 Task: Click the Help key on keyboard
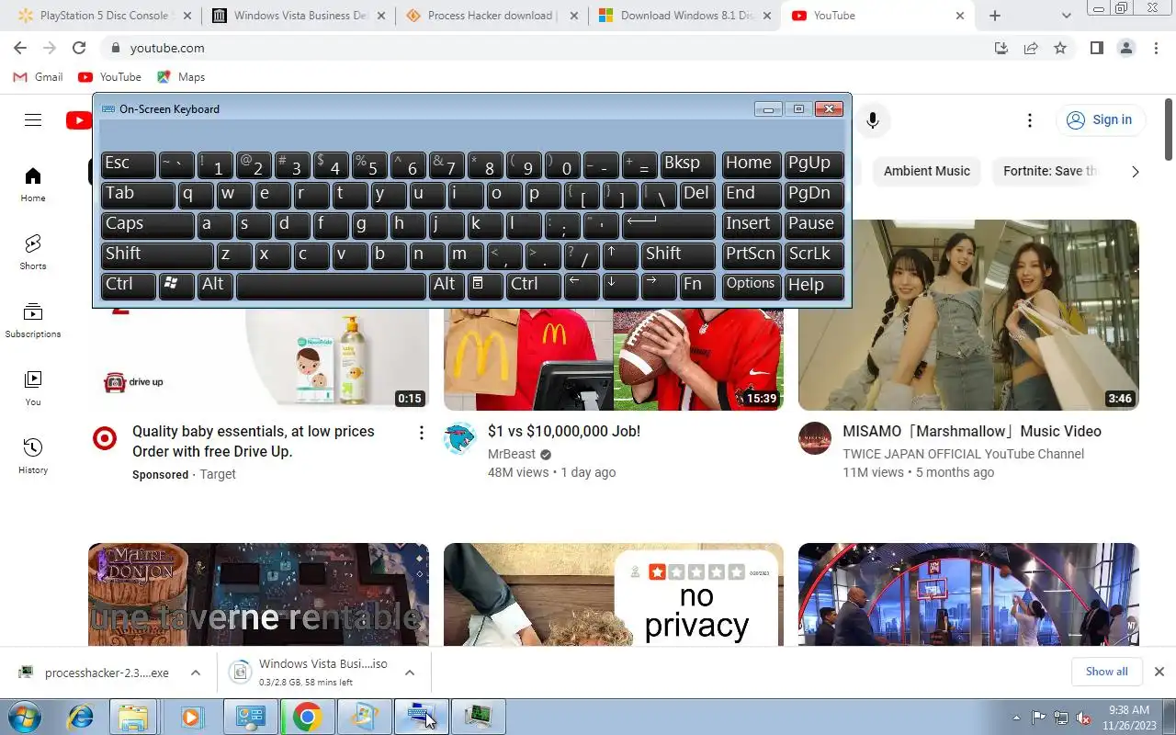tap(814, 286)
